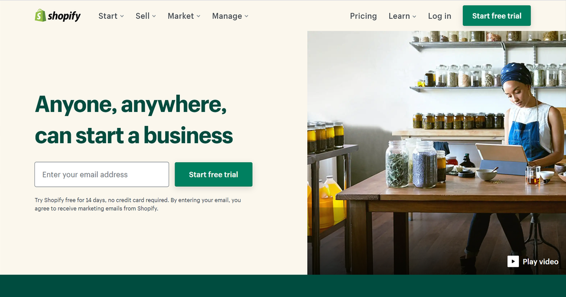This screenshot has height=297, width=566.
Task: Expand the chevron arrow beside Market
Action: coord(199,16)
